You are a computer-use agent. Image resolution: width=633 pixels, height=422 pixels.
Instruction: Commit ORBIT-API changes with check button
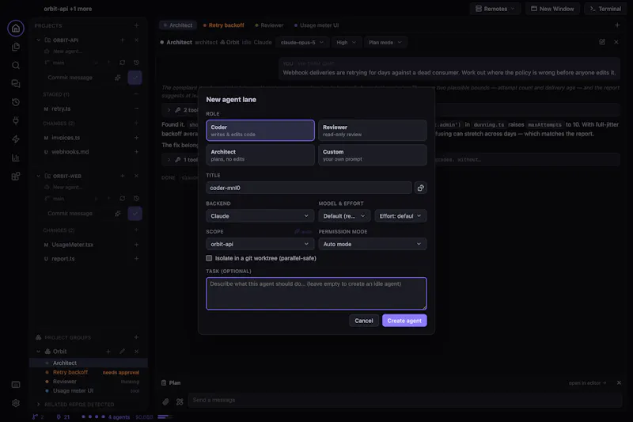pos(135,78)
